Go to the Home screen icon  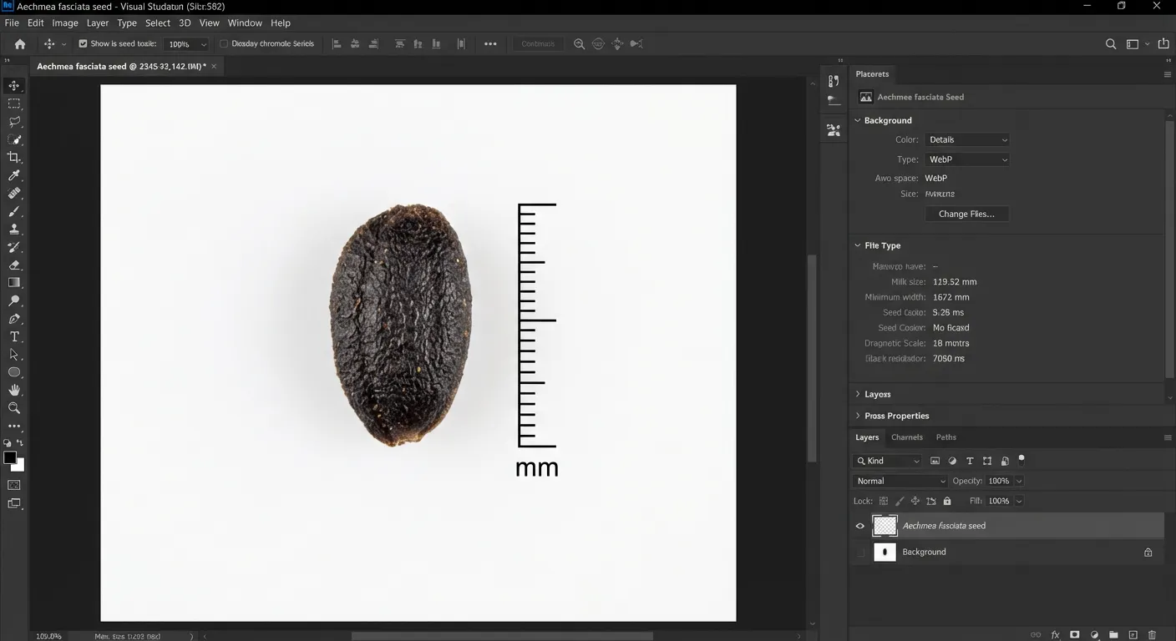point(20,44)
